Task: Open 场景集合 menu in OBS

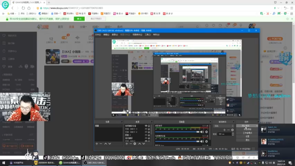Action: (x=137, y=35)
